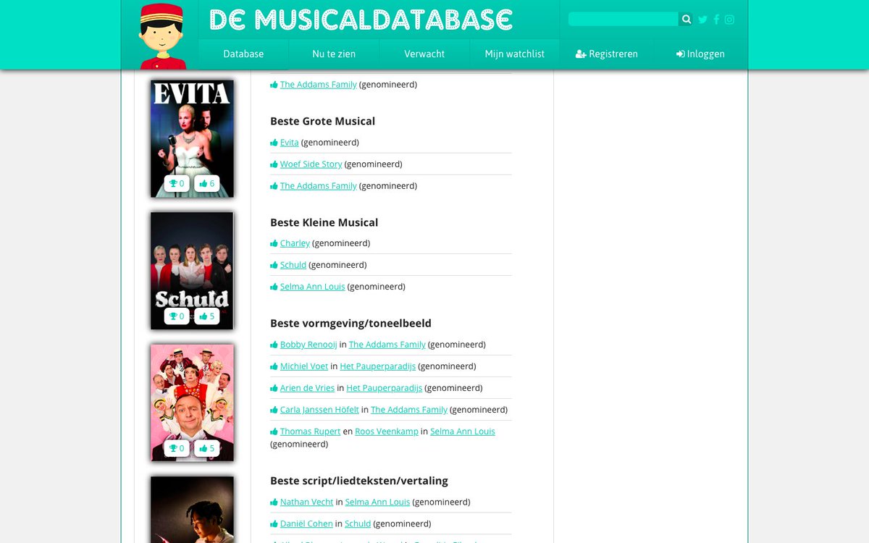
Task: Open Het Pauperparadijs beside Arien de Vries
Action: point(385,388)
